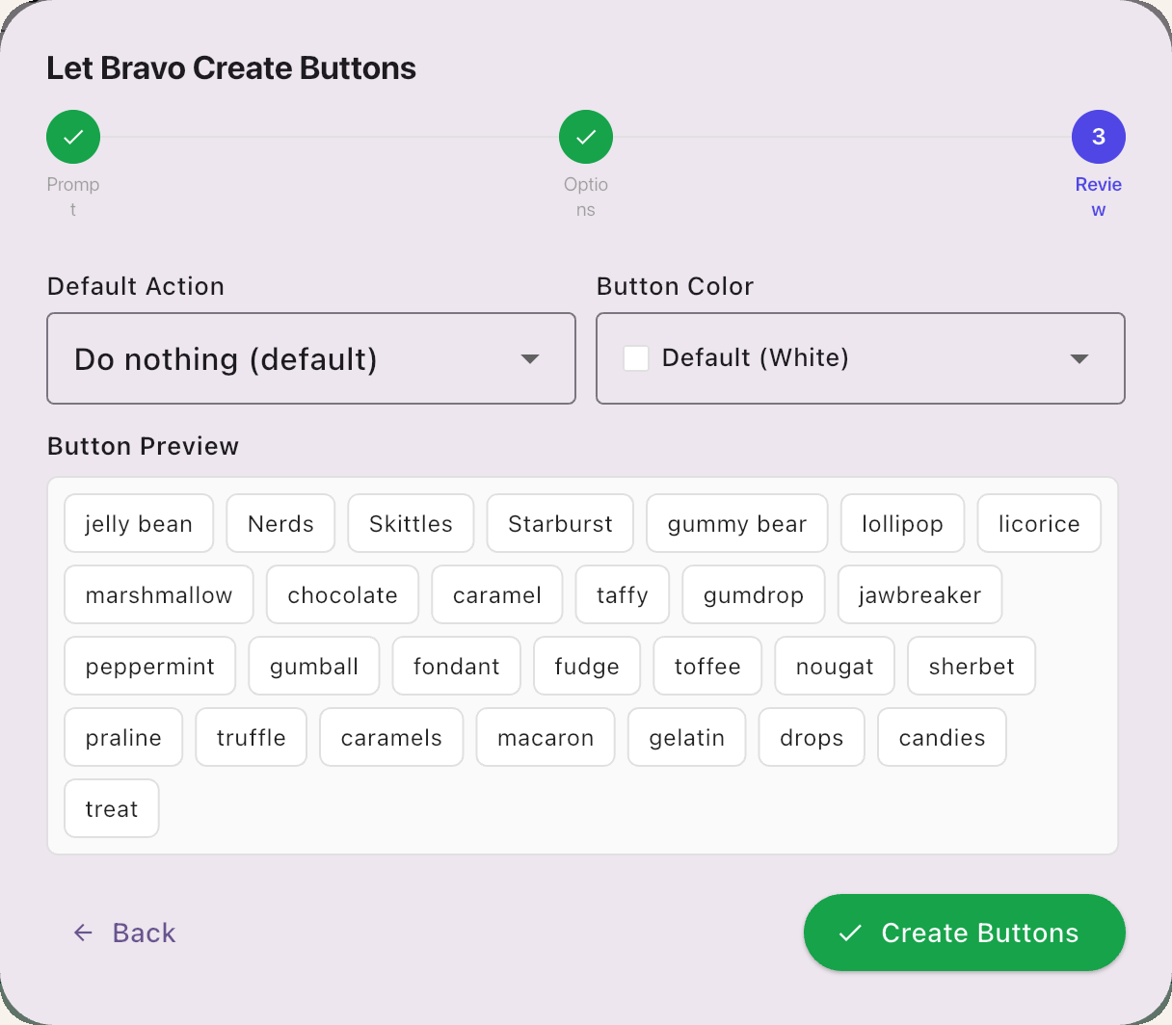
Task: Click the Button Color dropdown arrow
Action: coord(1079,358)
